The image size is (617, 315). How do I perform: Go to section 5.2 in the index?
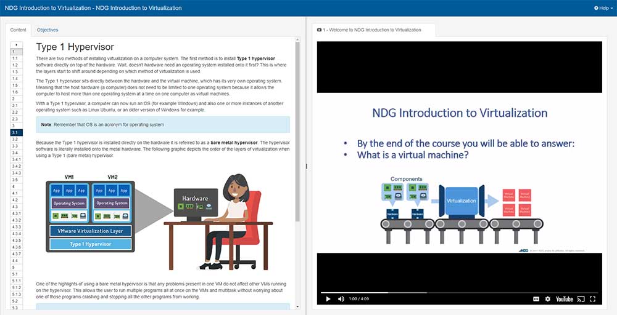point(16,301)
